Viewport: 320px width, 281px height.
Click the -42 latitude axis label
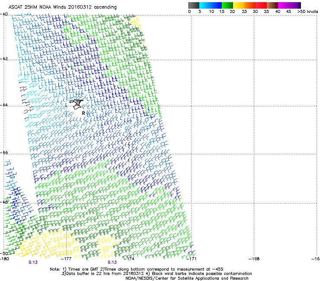pyautogui.click(x=4, y=59)
